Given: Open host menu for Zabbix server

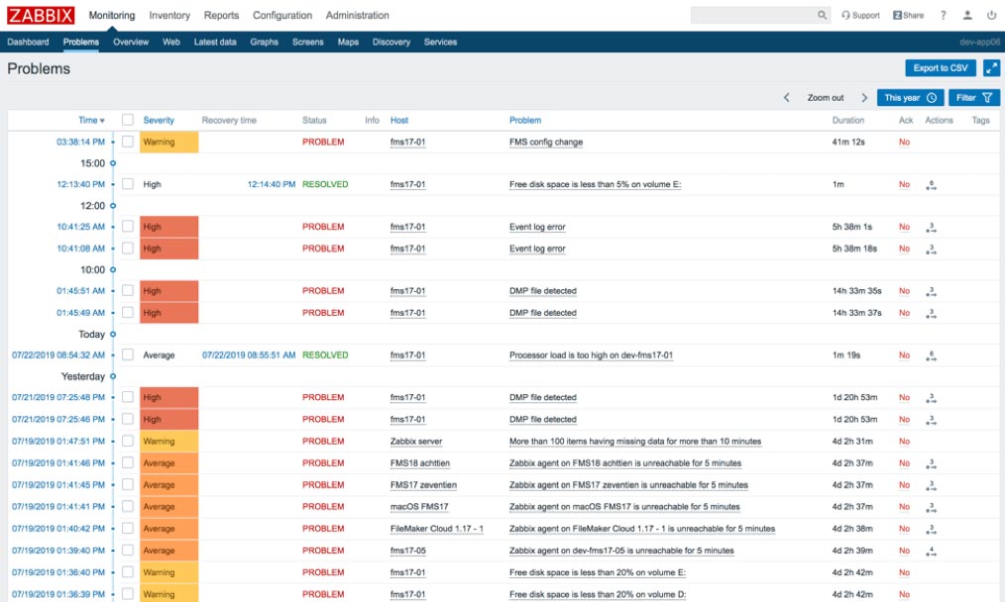Looking at the screenshot, I should (416, 442).
